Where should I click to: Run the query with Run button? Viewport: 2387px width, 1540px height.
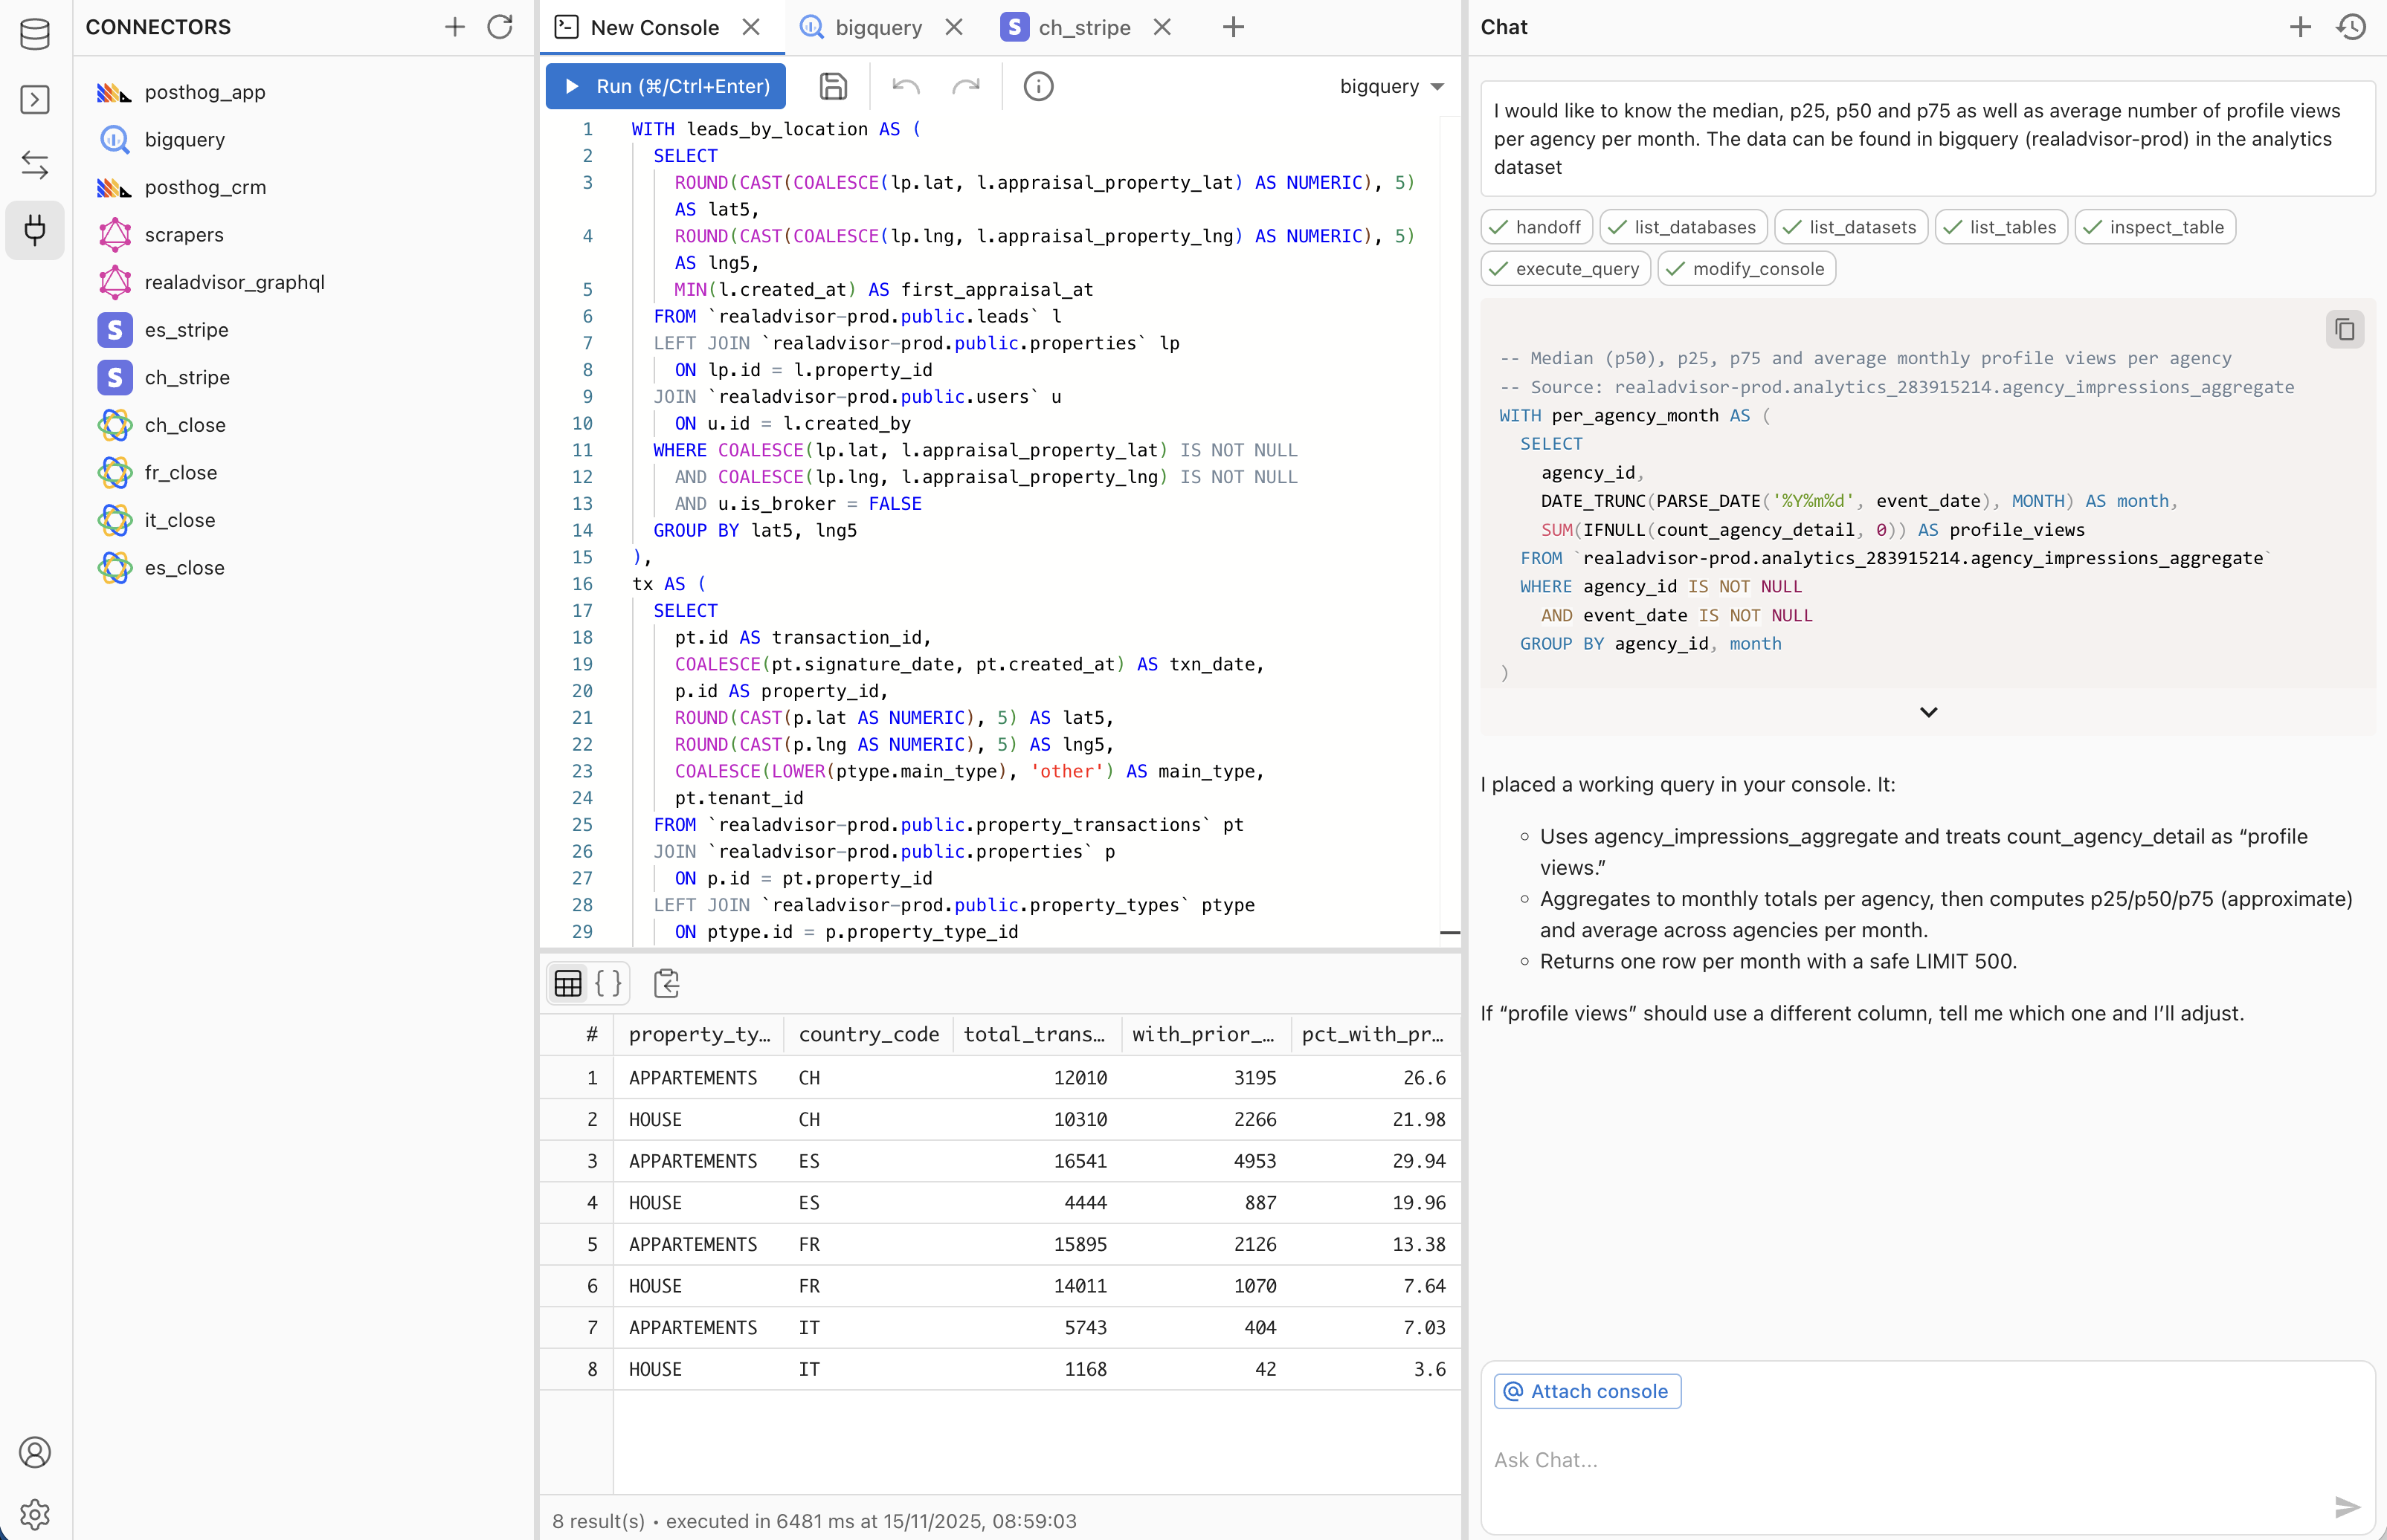tap(666, 86)
